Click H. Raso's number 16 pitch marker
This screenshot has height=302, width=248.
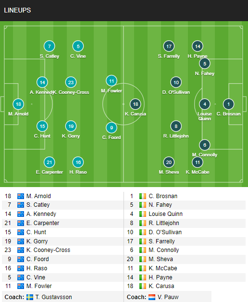point(78,163)
